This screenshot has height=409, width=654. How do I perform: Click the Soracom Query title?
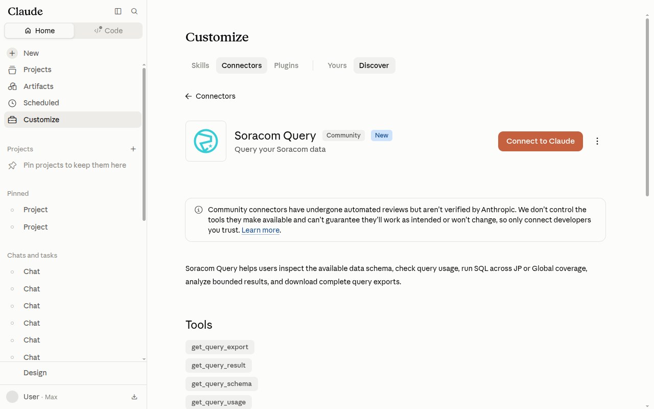[275, 135]
